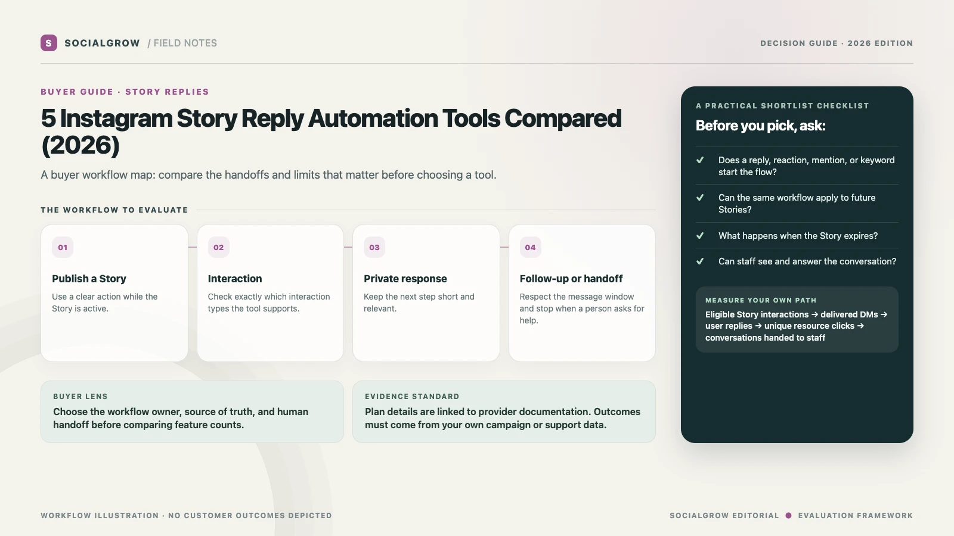Click 'Can staff see and answer the conversation?'

point(807,261)
